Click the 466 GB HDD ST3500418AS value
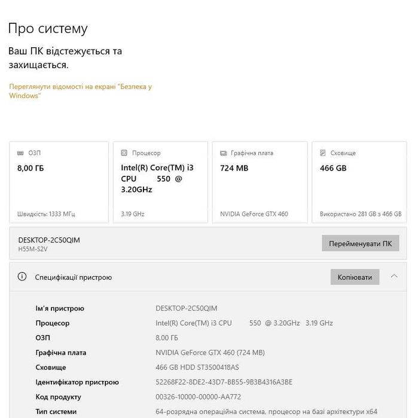Image resolution: width=412 pixels, height=418 pixels. coord(197,368)
